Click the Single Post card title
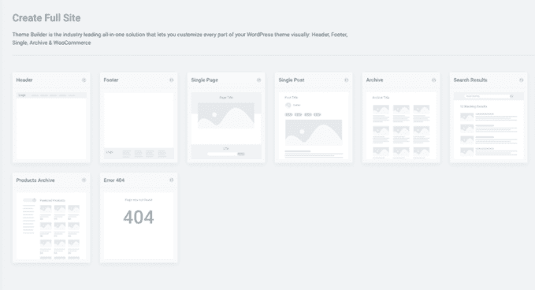 (292, 80)
